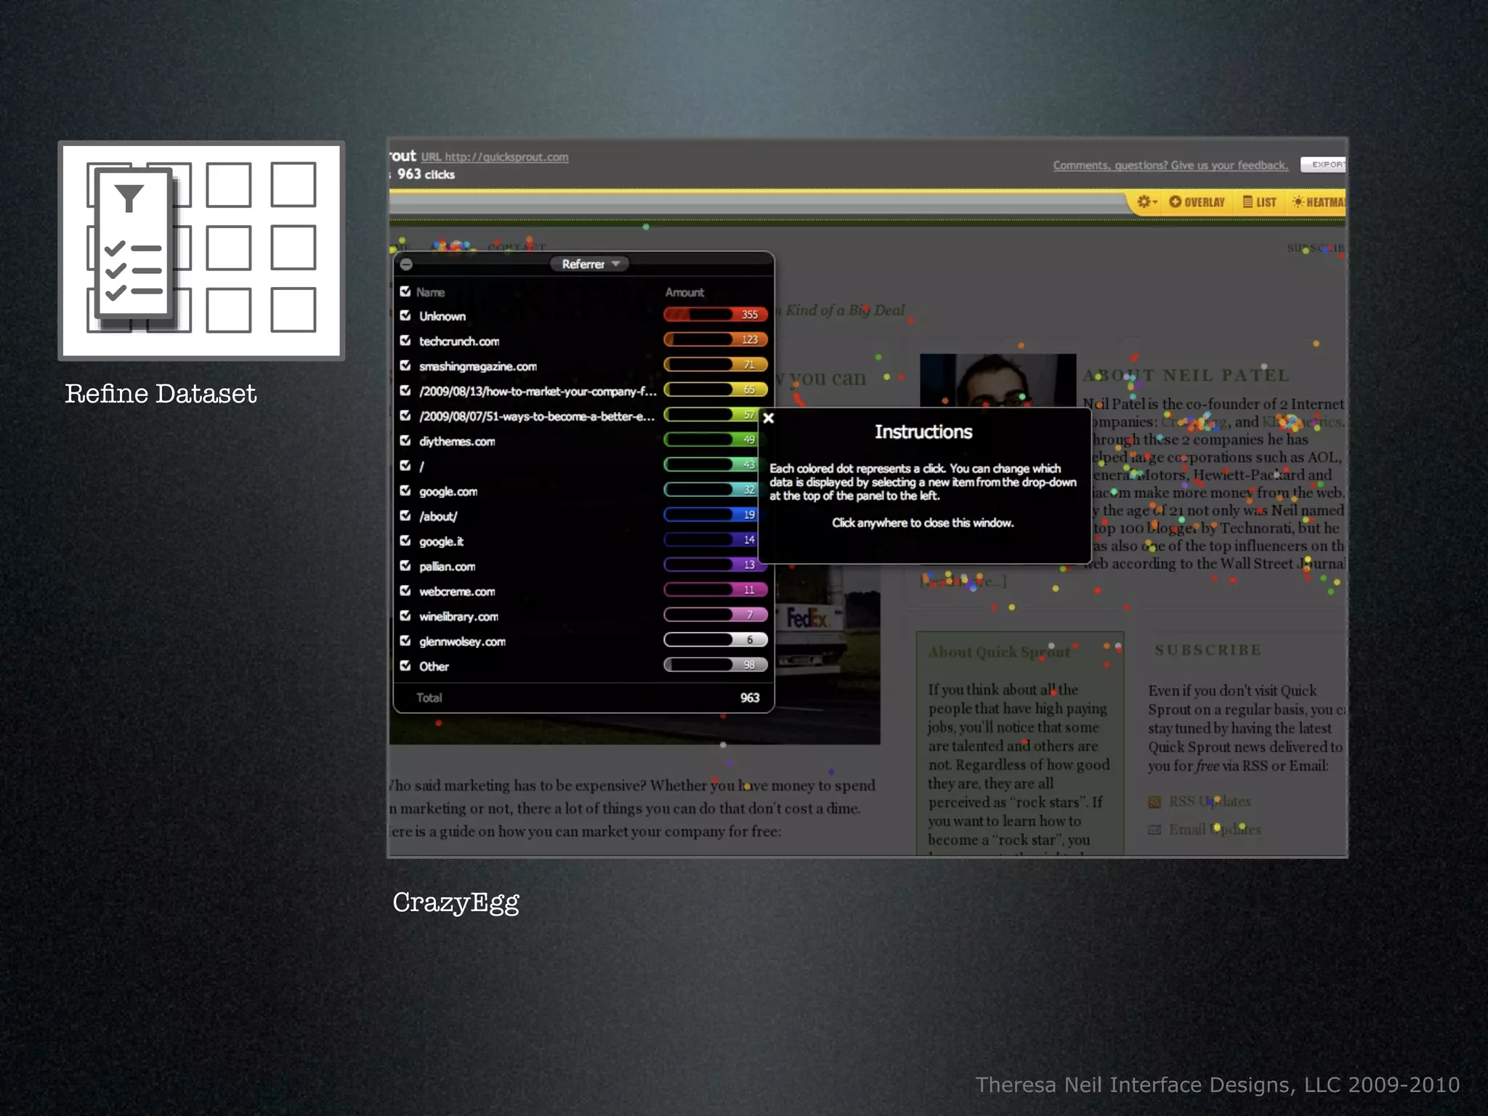This screenshot has height=1116, width=1488.
Task: Select the 'glennwolsey.com' referrer name
Action: pos(462,642)
